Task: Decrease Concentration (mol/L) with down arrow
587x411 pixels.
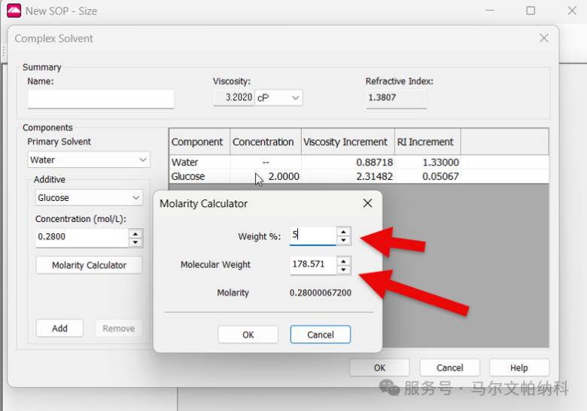Action: click(135, 242)
